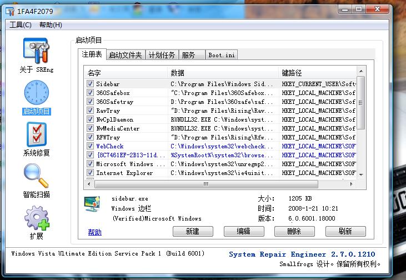
Task: Click the System Repair Engineer 2.7.0.1210 text
Action: click(x=302, y=254)
